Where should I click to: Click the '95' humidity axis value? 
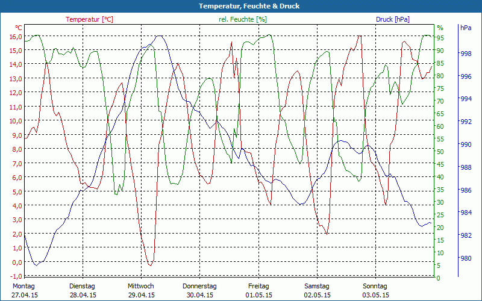(x=440, y=38)
